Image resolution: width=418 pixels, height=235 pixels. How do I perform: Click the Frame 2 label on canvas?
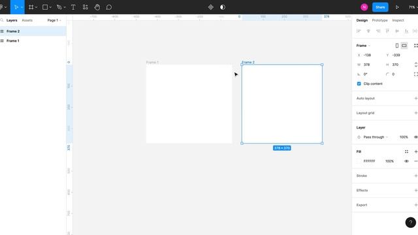[x=248, y=62]
